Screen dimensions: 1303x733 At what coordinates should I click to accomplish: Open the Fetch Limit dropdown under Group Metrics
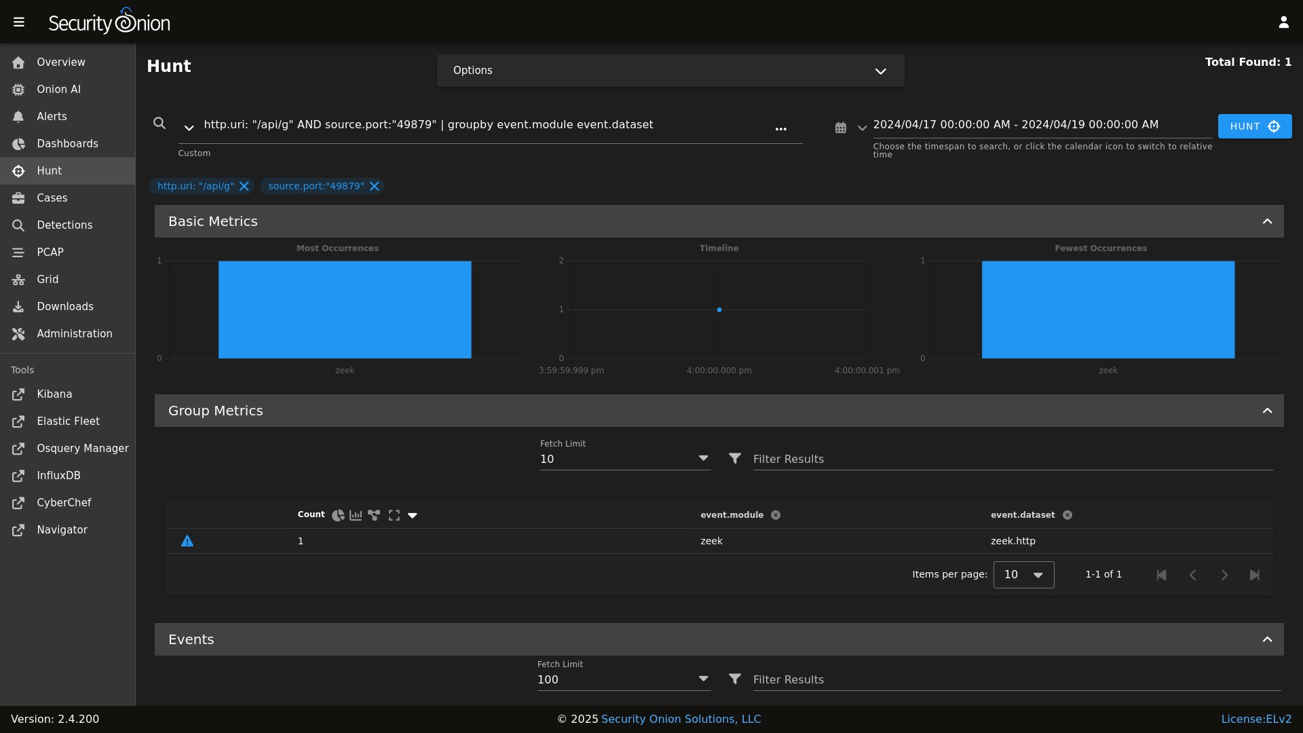704,458
